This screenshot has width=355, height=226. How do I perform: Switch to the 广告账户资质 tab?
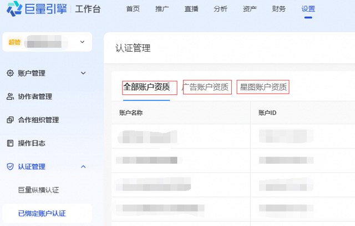coord(205,87)
